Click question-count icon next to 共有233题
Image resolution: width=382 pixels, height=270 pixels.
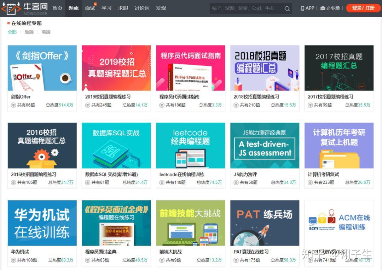pos(310,183)
